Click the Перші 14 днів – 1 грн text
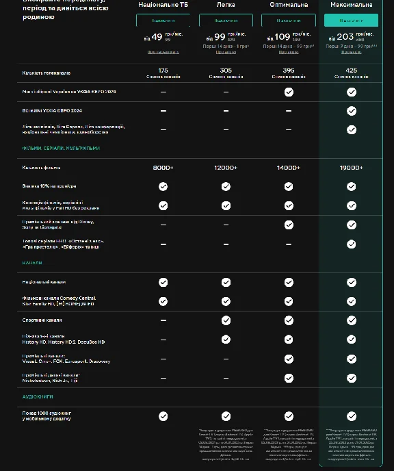The image size is (394, 471). [x=226, y=47]
